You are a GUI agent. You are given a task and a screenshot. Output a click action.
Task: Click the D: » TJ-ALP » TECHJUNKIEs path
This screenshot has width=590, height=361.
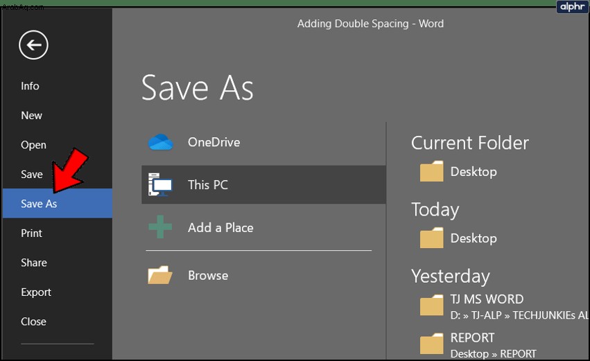[x=519, y=315]
